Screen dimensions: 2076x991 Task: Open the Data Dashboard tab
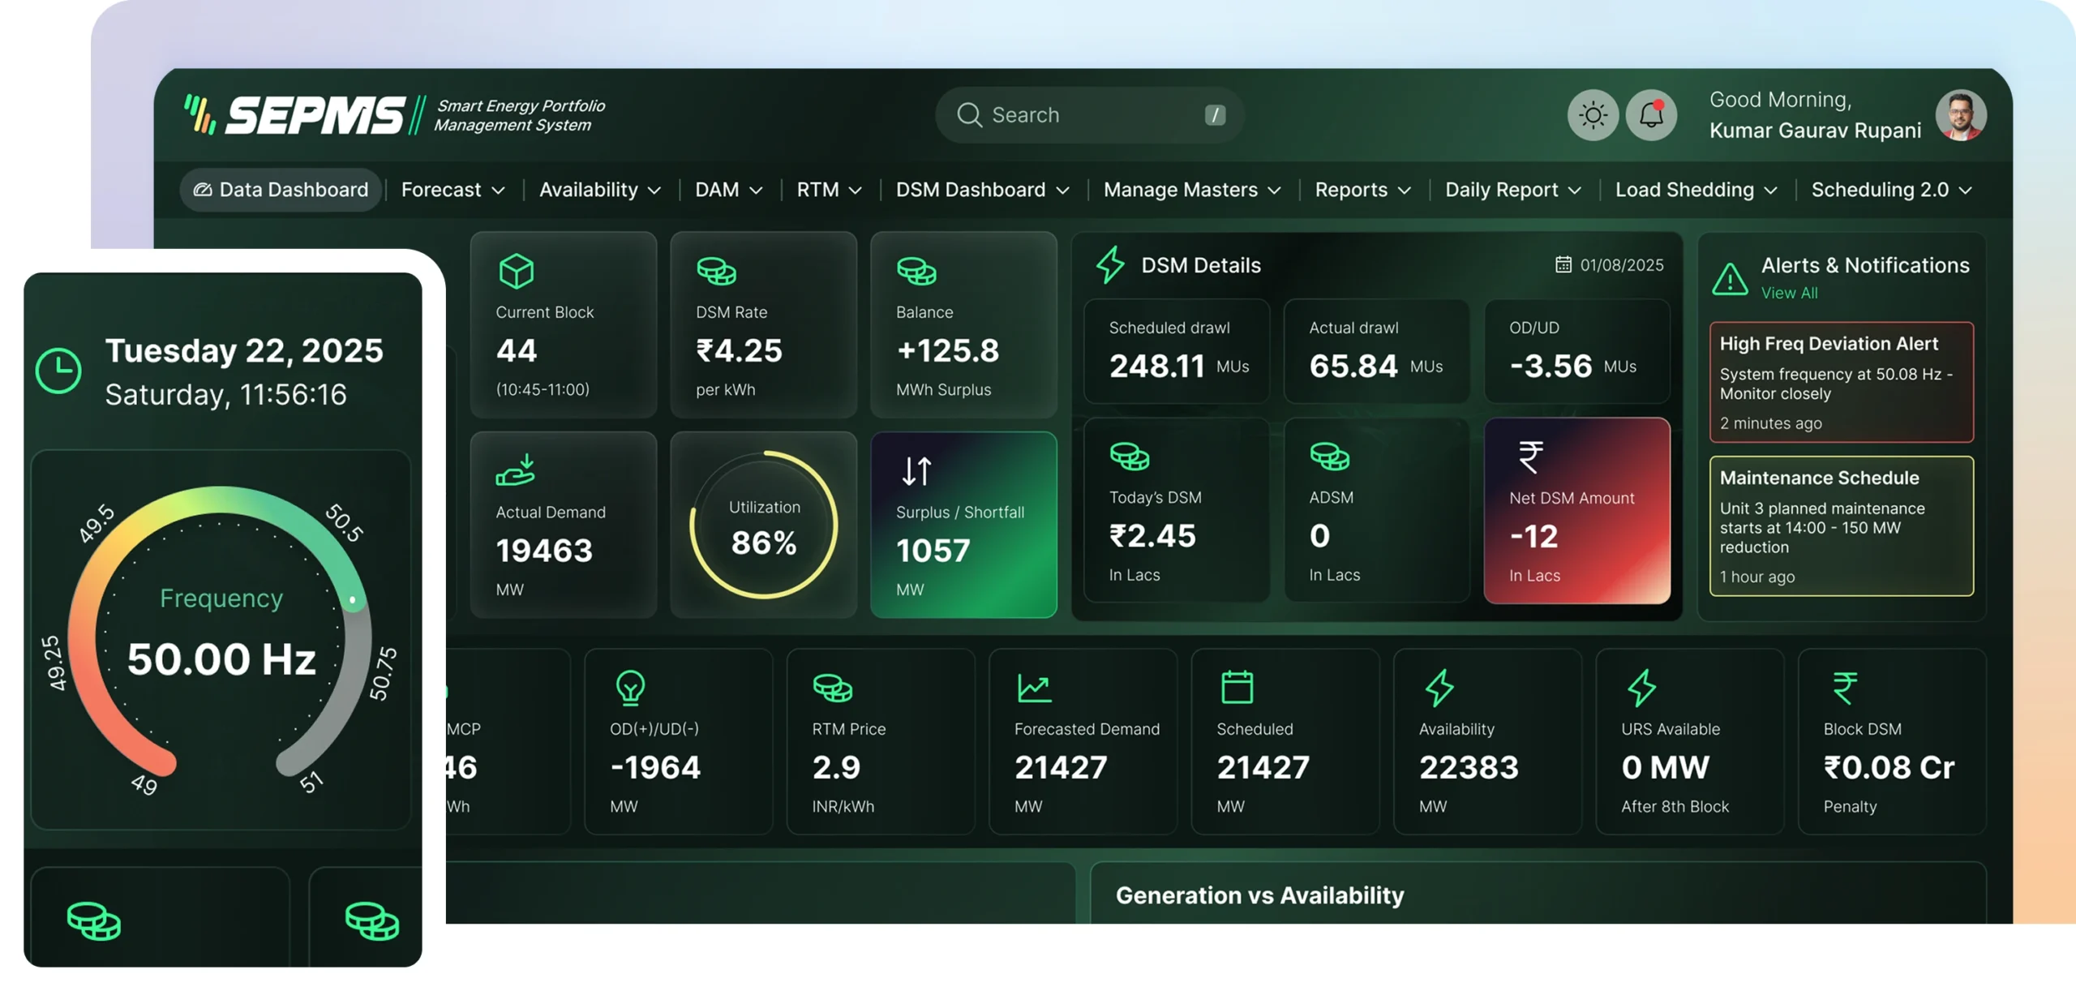point(281,190)
